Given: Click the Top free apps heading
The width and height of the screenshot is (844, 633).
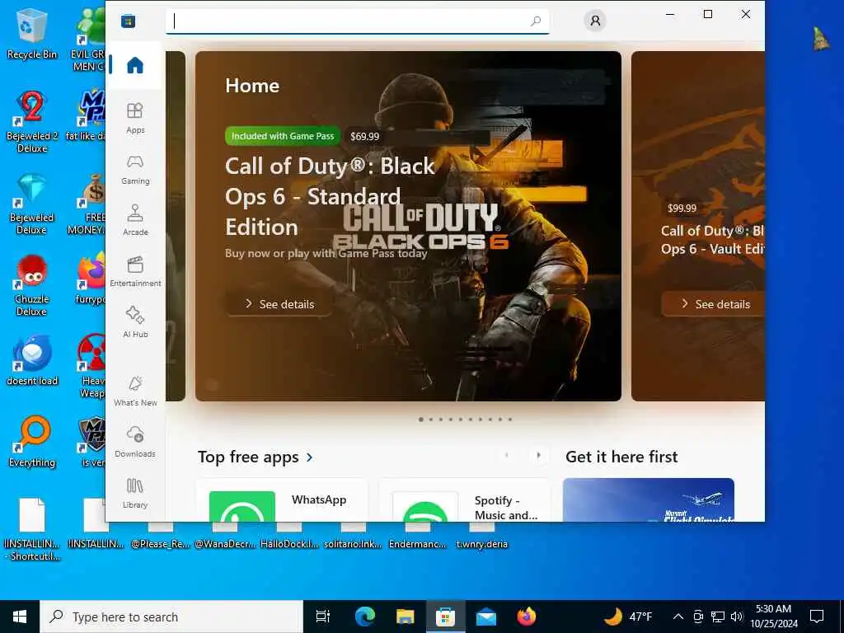Looking at the screenshot, I should (x=248, y=457).
